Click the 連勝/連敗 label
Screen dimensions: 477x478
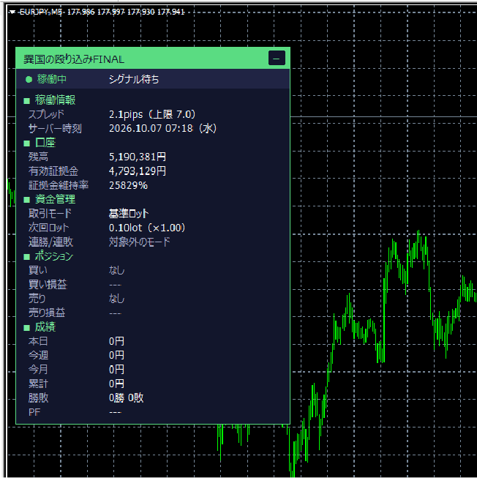point(51,242)
